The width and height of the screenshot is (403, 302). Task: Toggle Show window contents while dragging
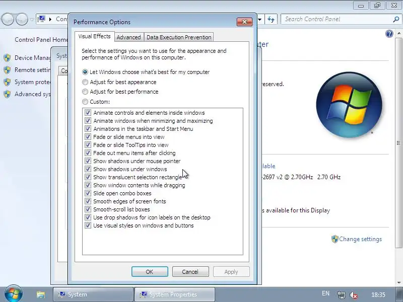click(x=88, y=185)
